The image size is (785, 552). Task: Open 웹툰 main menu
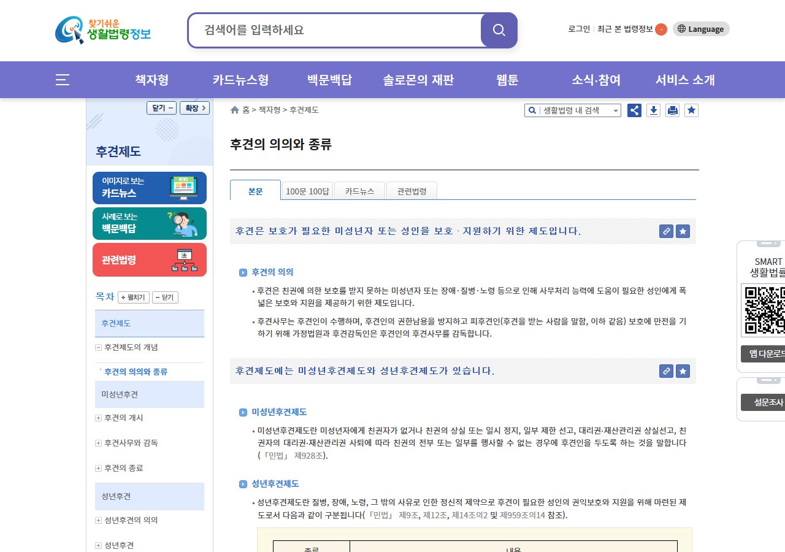[507, 80]
